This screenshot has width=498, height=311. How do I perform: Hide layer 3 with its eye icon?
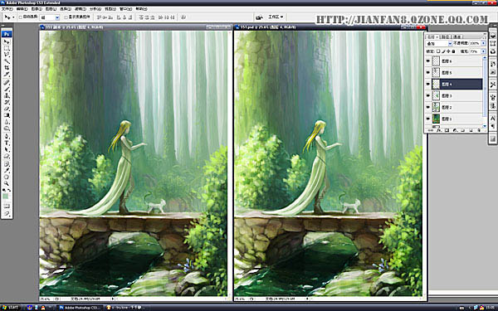click(428, 96)
